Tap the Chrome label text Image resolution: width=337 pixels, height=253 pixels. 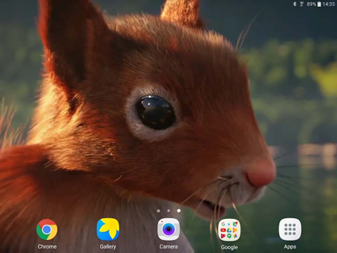[x=47, y=247]
